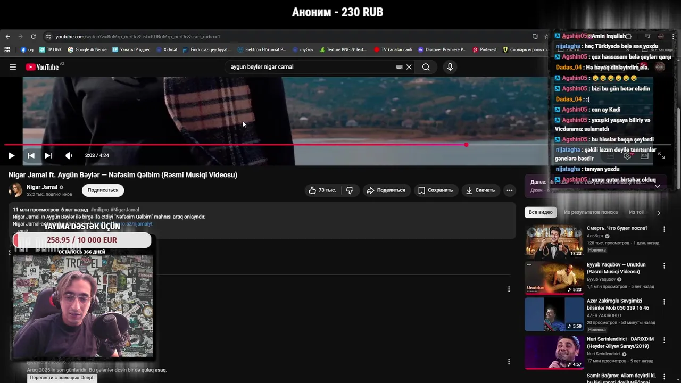This screenshot has width=681, height=383.
Task: Subscribe with Подписаться button
Action: tap(103, 190)
